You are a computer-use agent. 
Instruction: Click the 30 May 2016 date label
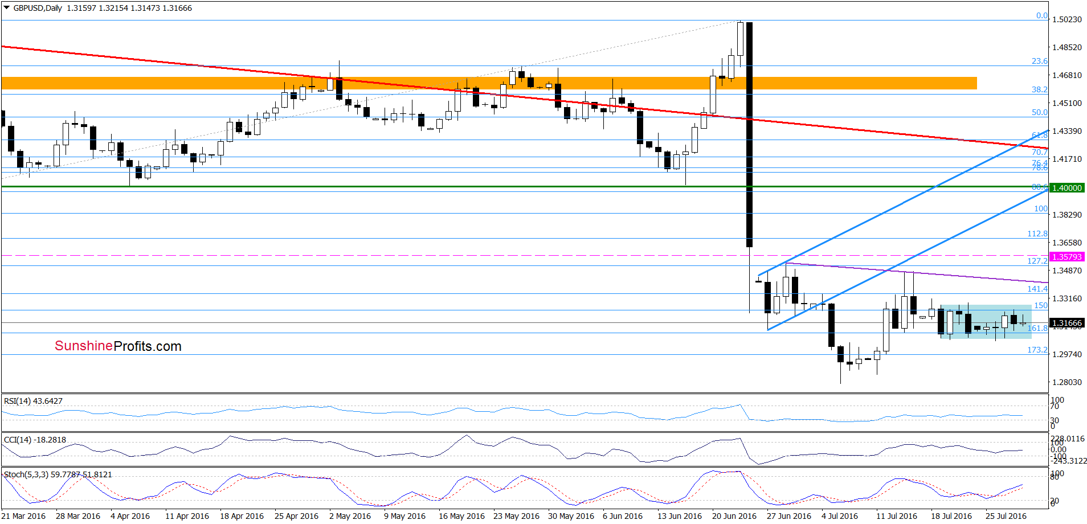[x=571, y=516]
